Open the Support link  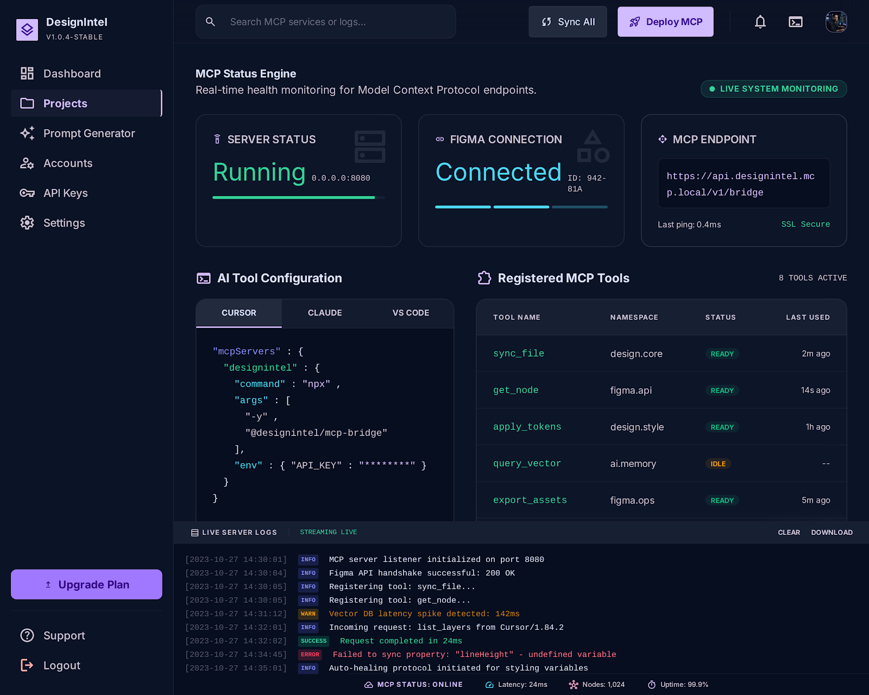click(x=86, y=635)
